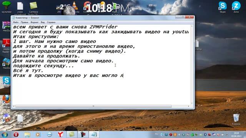This screenshot has height=138, width=246.
Task: Click the Bluetooth tray icon
Action: (x=205, y=135)
